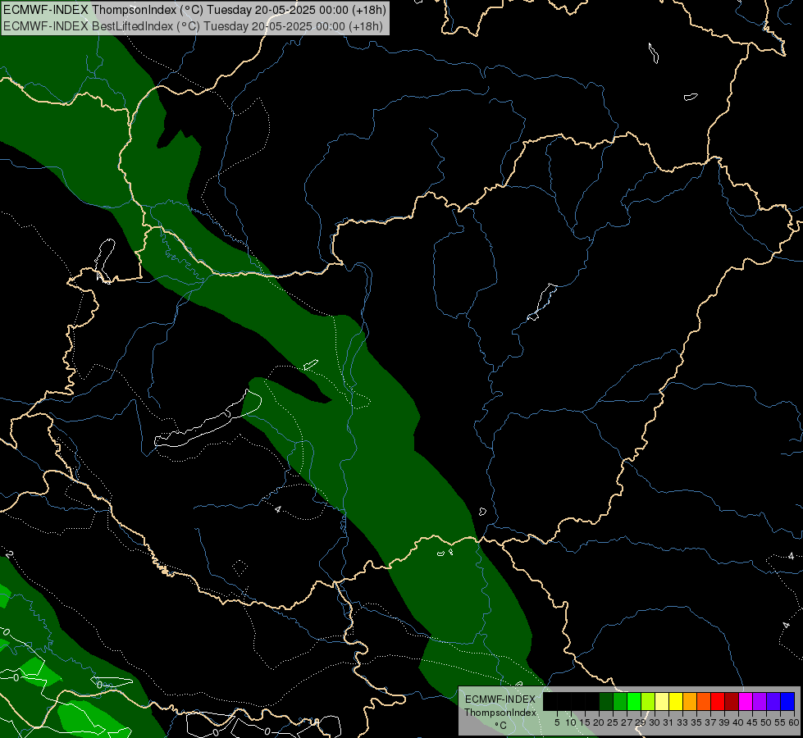The image size is (803, 738).
Task: Click legend scale value 35
Action: click(696, 722)
